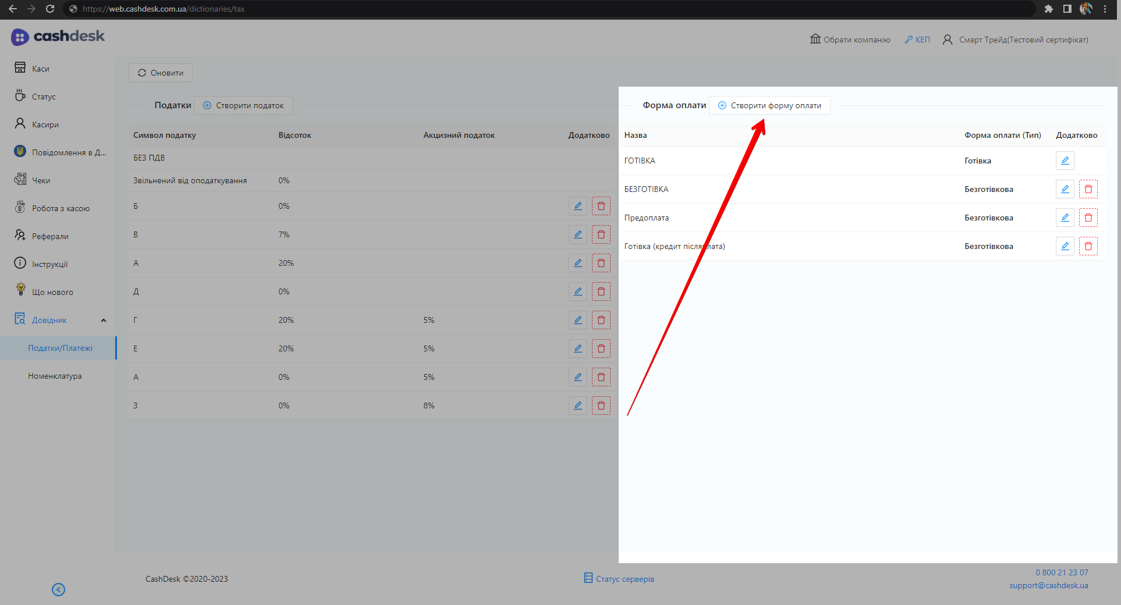Click Обрати компанію in the header

click(x=850, y=40)
